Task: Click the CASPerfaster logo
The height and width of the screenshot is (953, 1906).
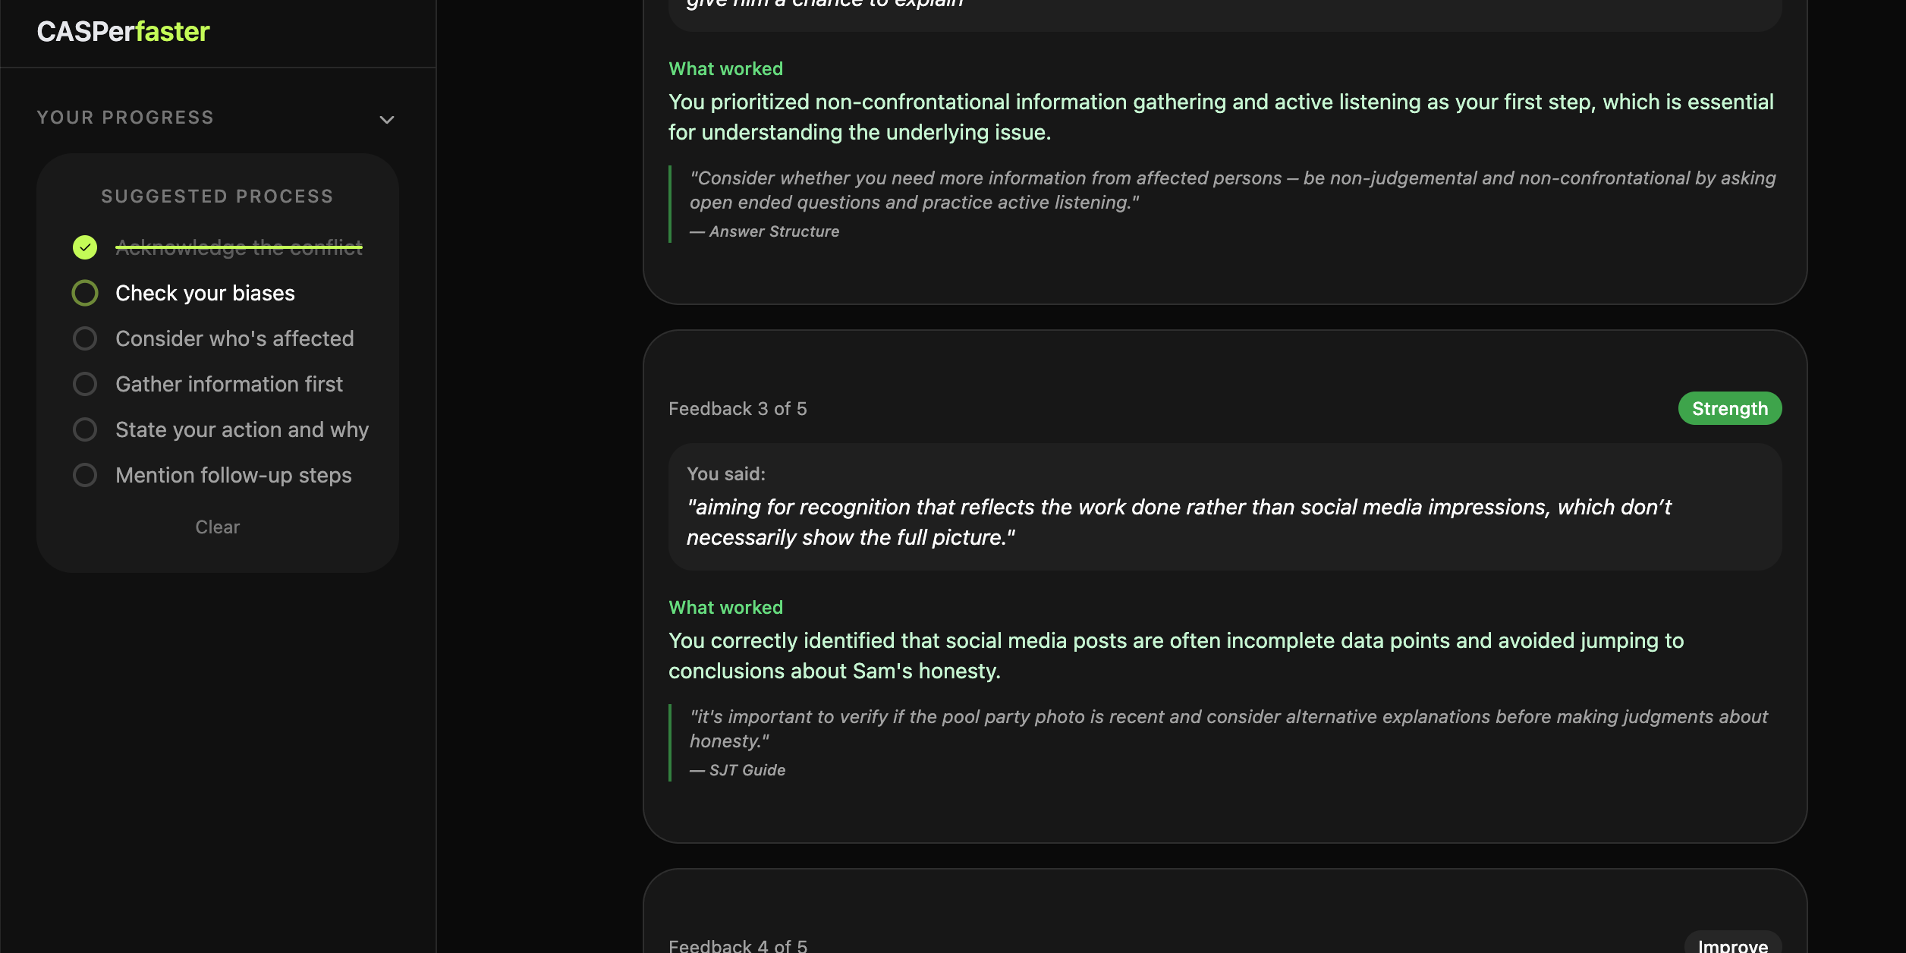Action: 123,32
